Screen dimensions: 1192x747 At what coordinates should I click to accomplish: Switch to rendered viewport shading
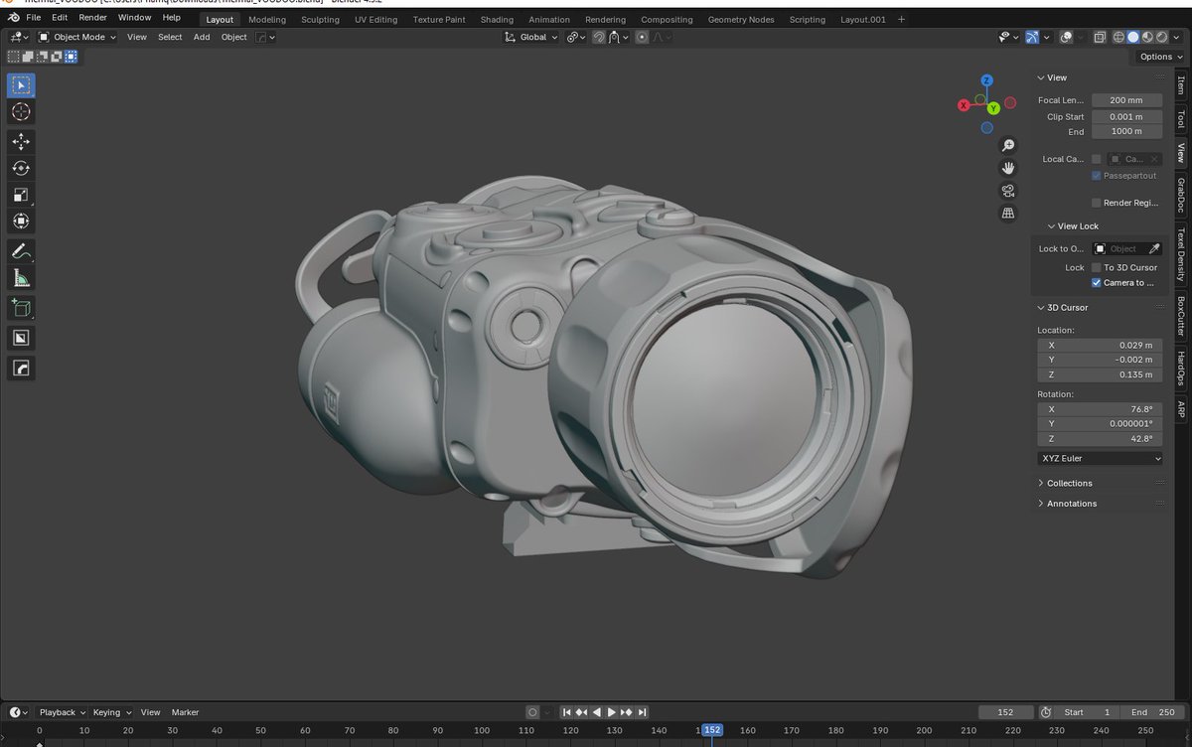click(1162, 37)
